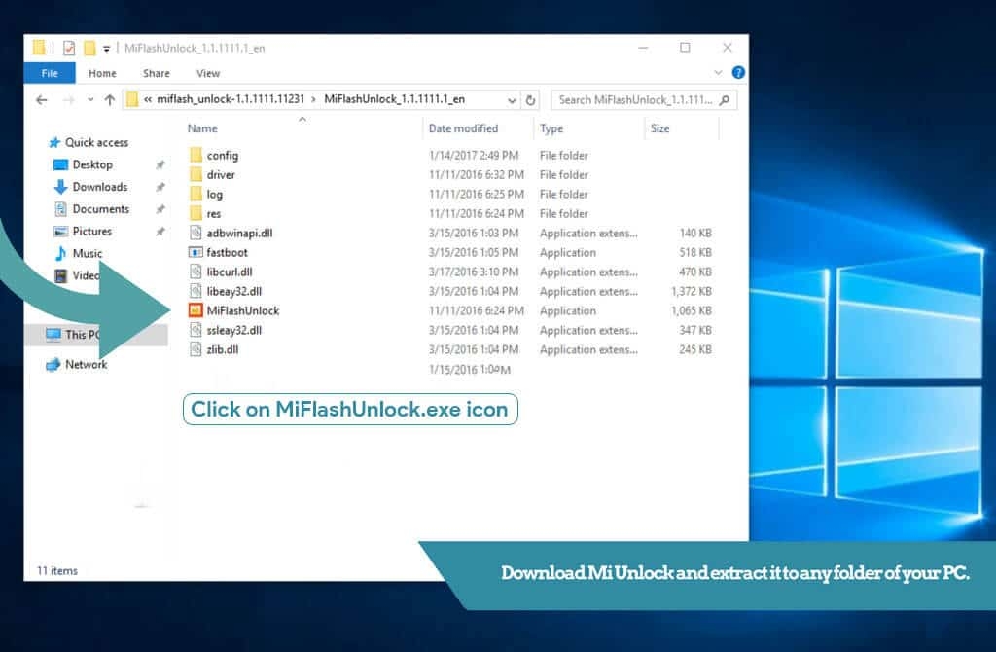The height and width of the screenshot is (652, 996).
Task: Click the MiFlashUnlock_1.1.1111.1_en breadcrumb
Action: (x=395, y=99)
